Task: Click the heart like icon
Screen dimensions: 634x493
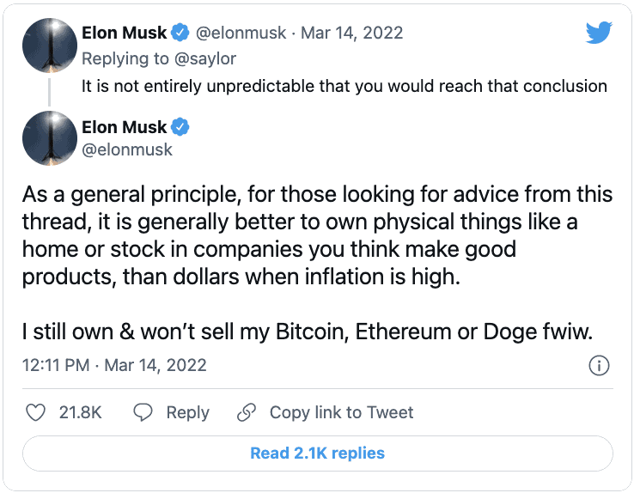Action: click(x=36, y=412)
